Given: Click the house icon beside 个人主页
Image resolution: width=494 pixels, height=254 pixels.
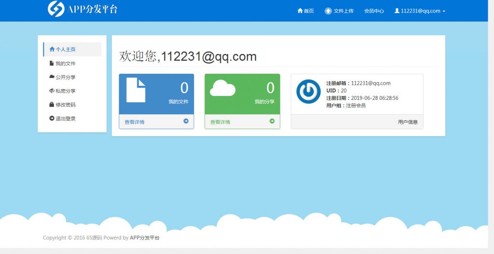Looking at the screenshot, I should (x=52, y=49).
